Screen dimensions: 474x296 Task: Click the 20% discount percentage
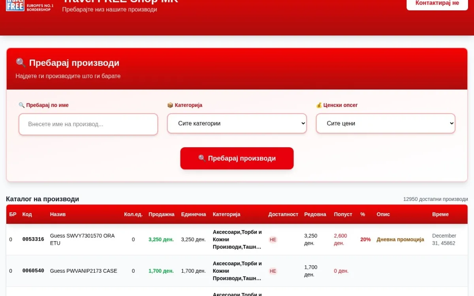pos(365,239)
